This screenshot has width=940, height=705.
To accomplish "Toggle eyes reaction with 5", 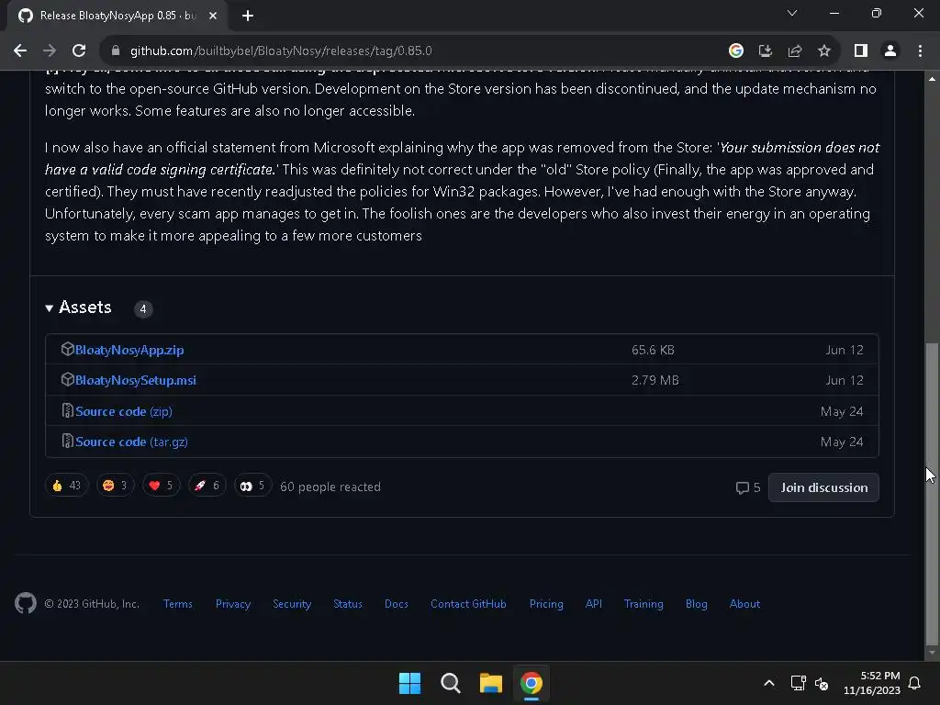I will [x=252, y=486].
